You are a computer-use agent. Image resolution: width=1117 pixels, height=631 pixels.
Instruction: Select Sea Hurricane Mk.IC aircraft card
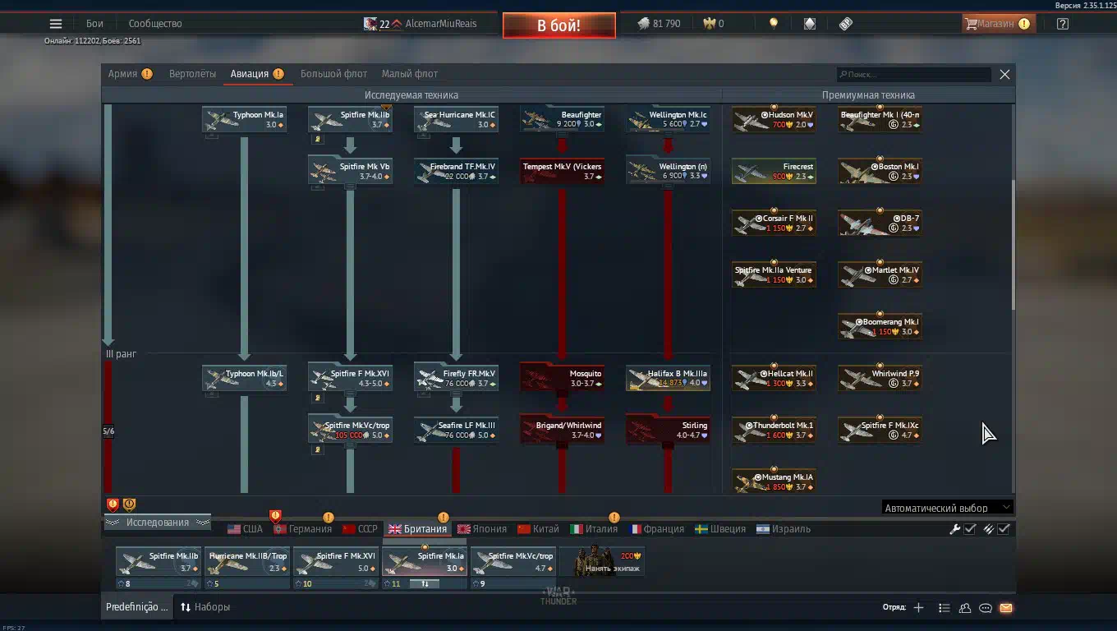pos(456,119)
